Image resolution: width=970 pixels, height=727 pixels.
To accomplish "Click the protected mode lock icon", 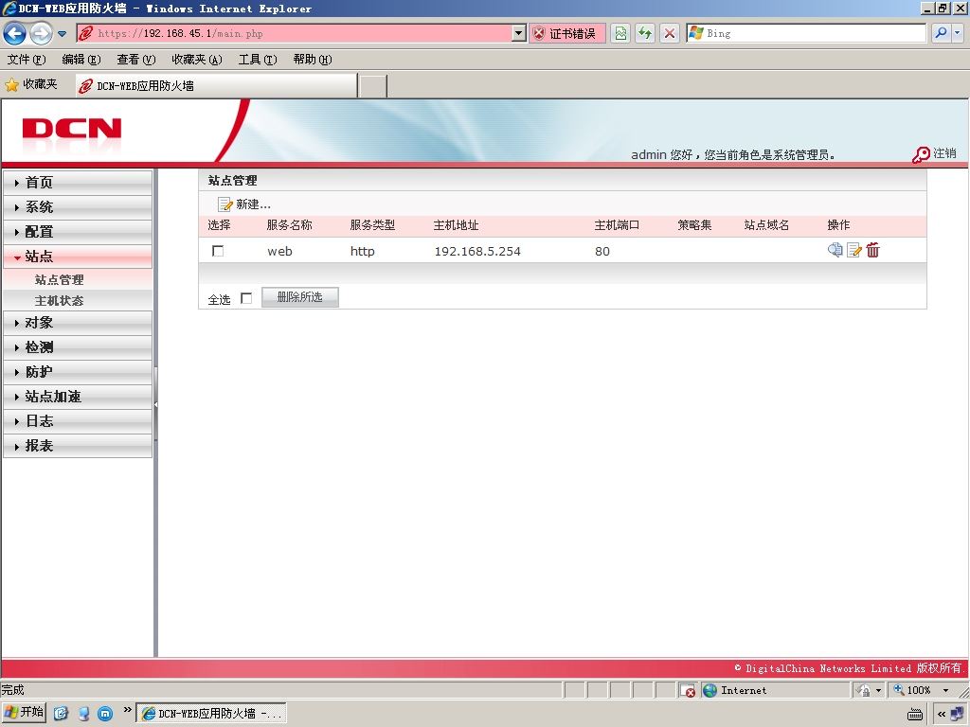I will point(864,690).
